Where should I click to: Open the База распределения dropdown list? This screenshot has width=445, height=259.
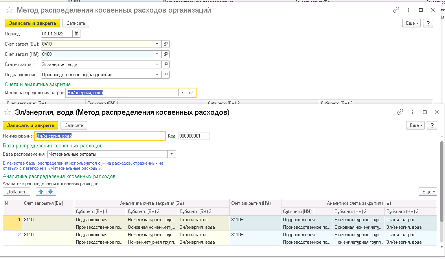tap(171, 154)
